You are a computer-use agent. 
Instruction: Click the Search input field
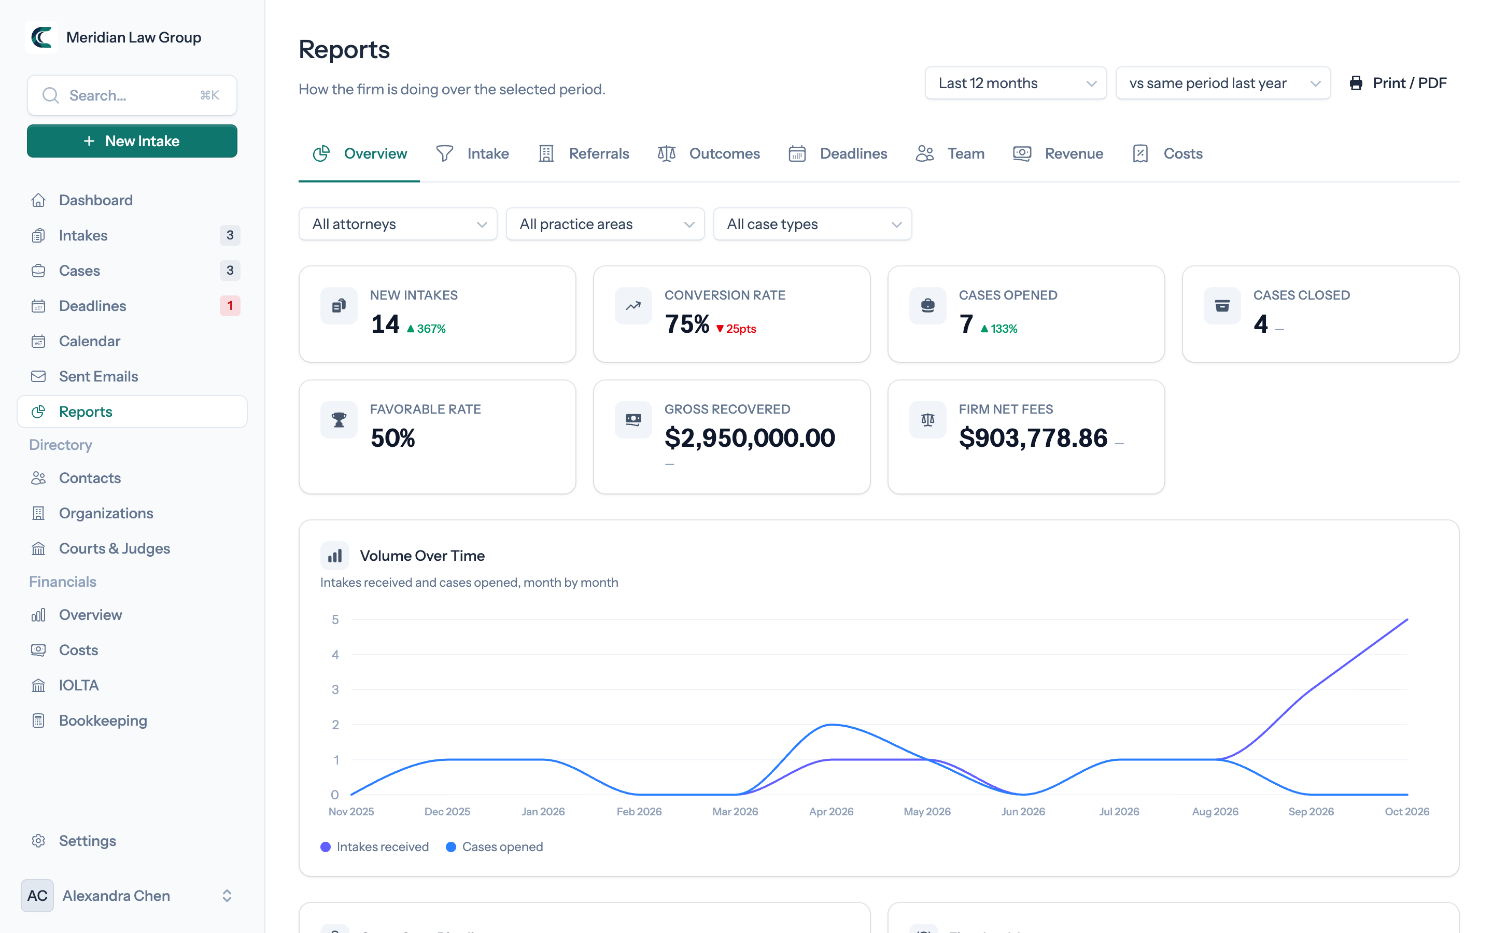pyautogui.click(x=132, y=96)
